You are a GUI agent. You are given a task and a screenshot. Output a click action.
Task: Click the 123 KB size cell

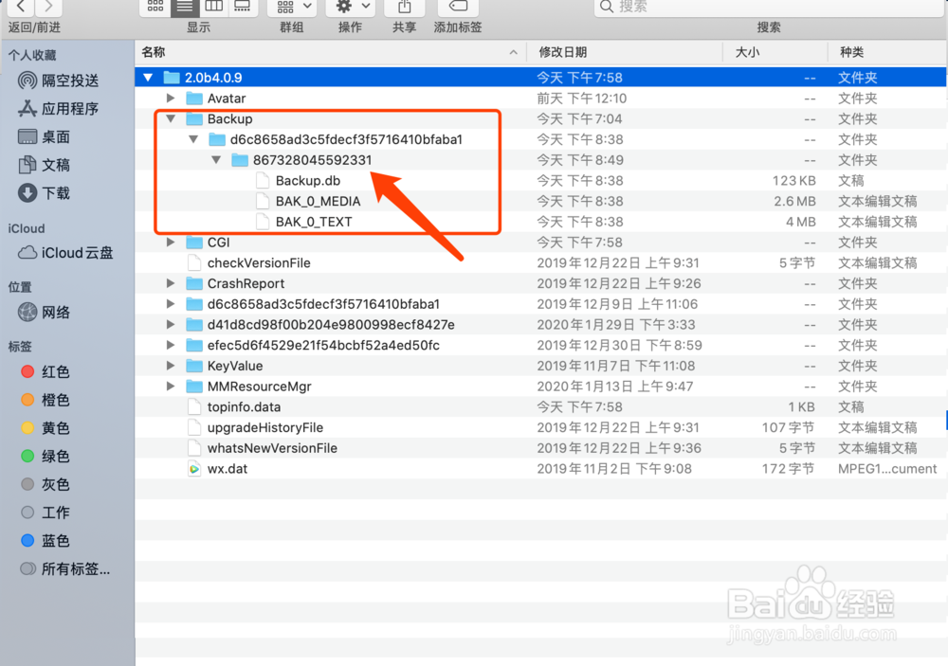tap(793, 181)
